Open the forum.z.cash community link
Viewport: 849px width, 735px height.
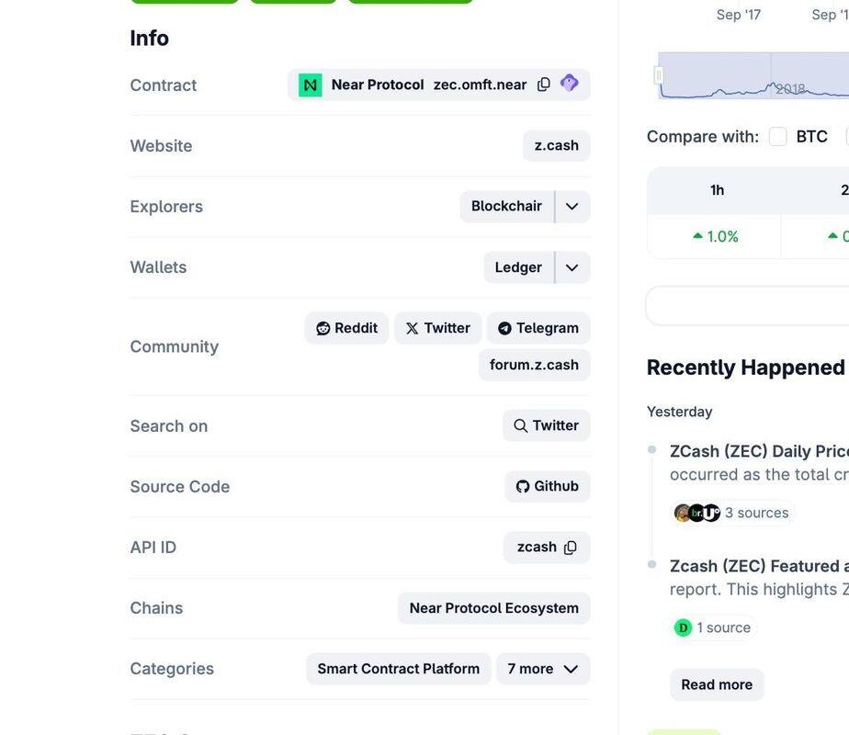[534, 365]
